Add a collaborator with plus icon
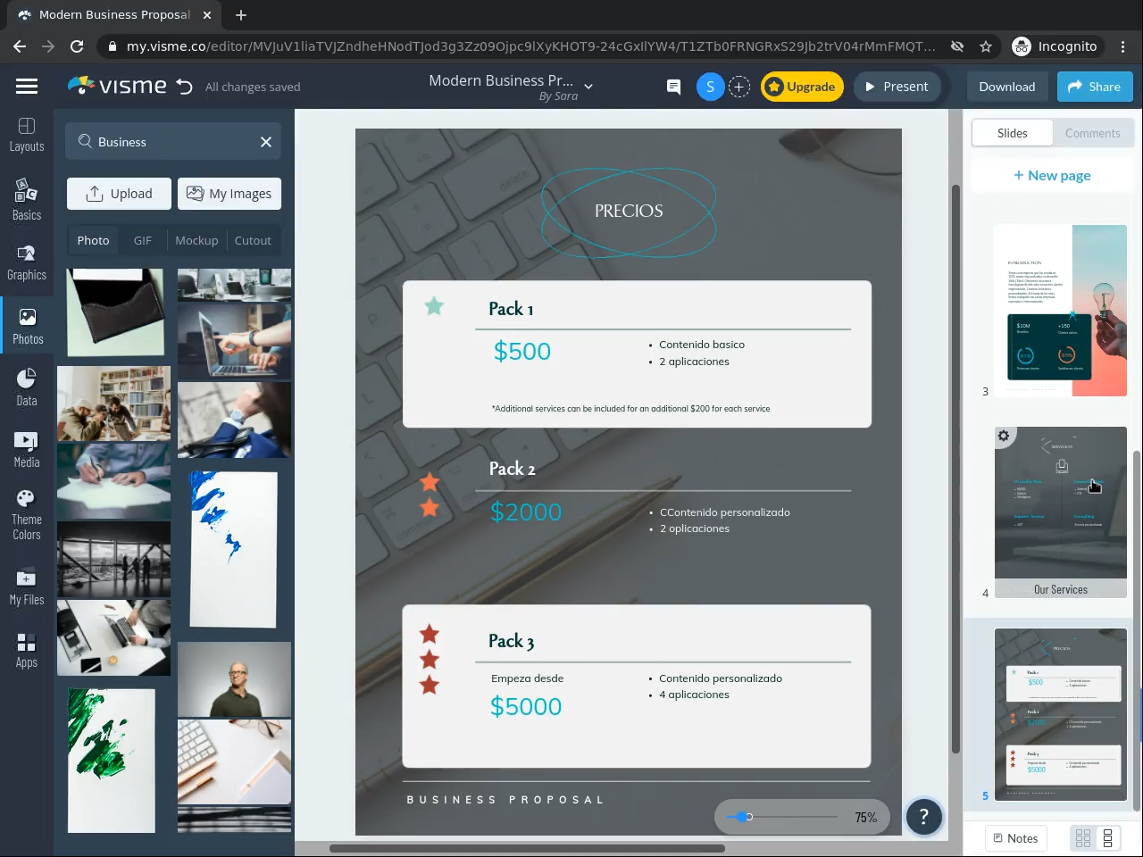 tap(739, 87)
